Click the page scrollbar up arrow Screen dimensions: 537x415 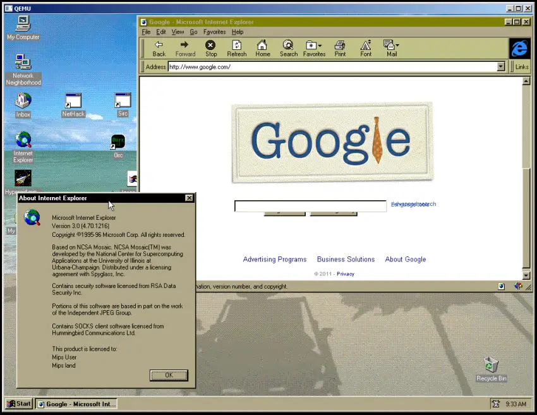click(526, 81)
